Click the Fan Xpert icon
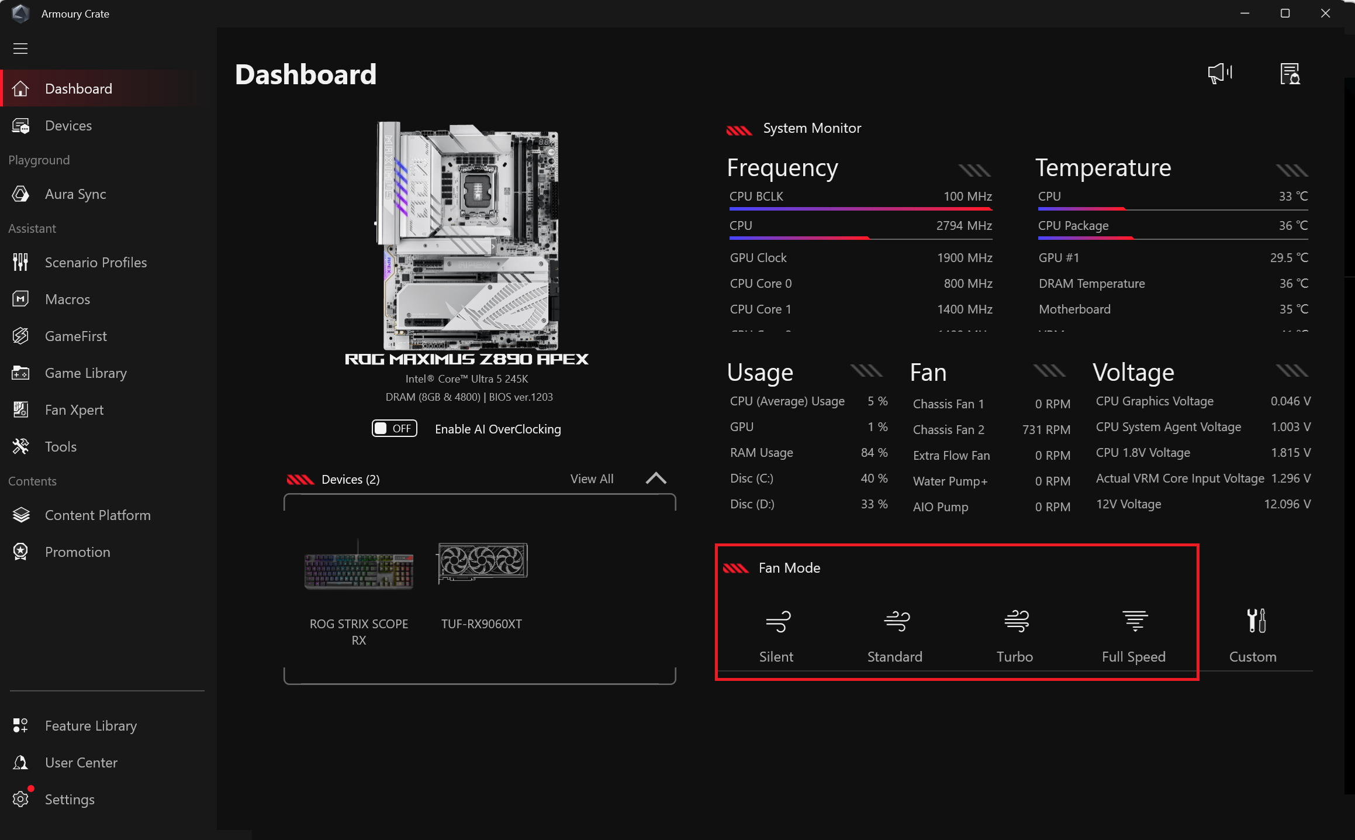Viewport: 1355px width, 840px height. tap(20, 410)
